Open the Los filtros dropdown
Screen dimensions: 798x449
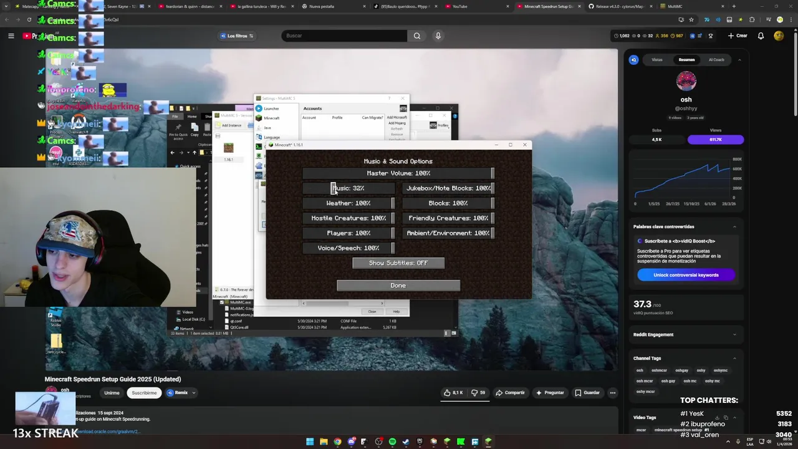pyautogui.click(x=237, y=36)
